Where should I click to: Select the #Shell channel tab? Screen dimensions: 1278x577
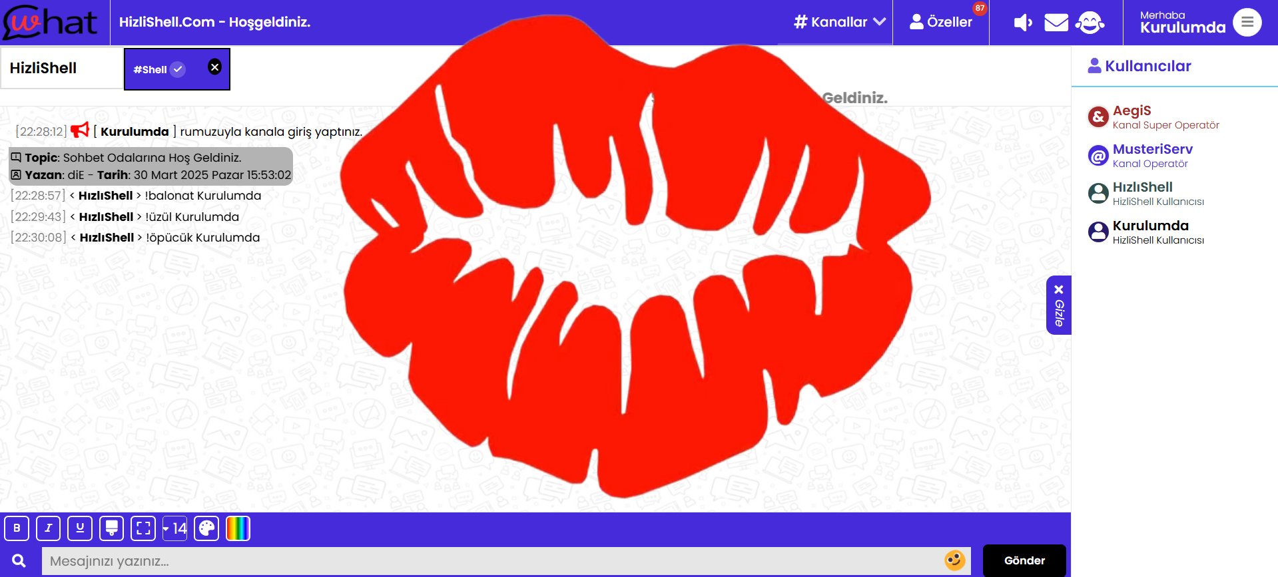(x=176, y=69)
